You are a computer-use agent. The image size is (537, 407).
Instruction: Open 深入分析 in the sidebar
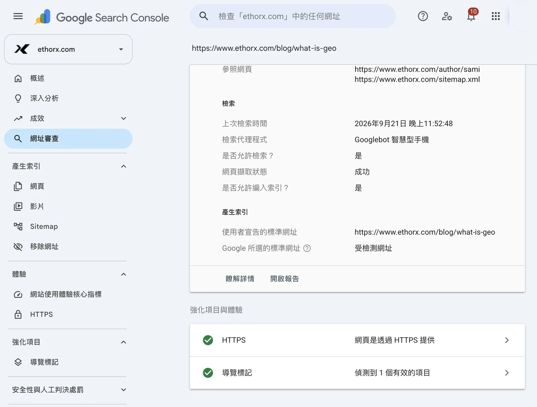pos(68,98)
